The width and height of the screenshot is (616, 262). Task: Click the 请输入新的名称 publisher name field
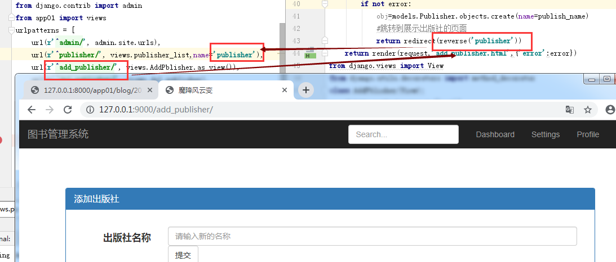point(373,236)
